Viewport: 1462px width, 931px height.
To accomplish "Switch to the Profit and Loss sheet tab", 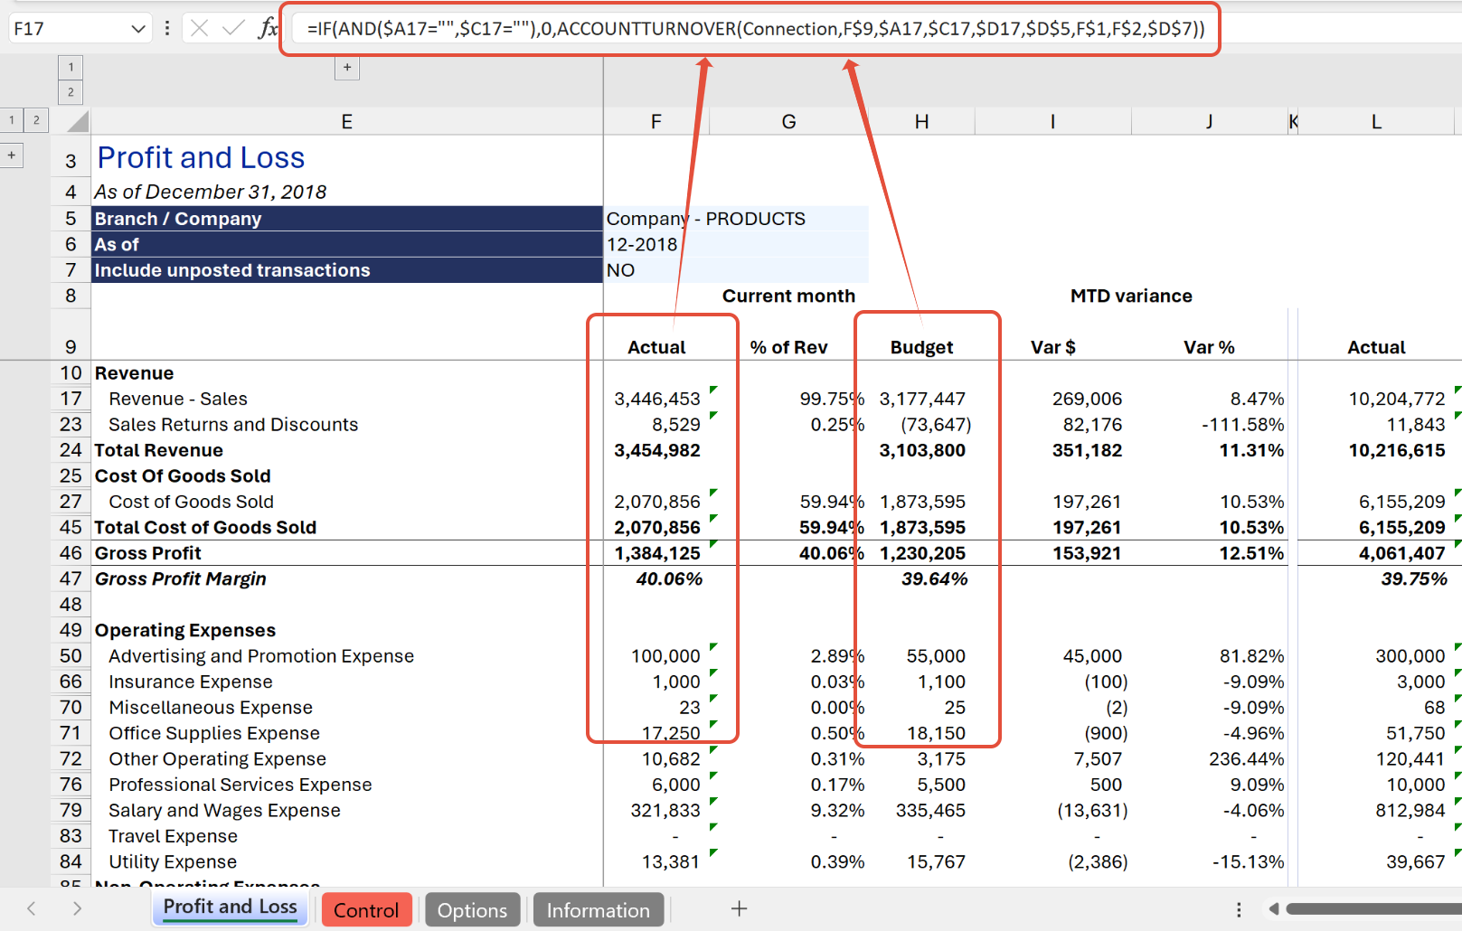I will [230, 907].
